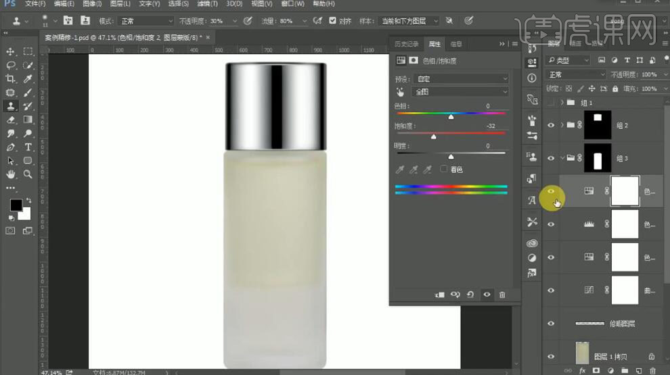Open the 全图 channel range dropdown
The height and width of the screenshot is (375, 670).
point(461,92)
